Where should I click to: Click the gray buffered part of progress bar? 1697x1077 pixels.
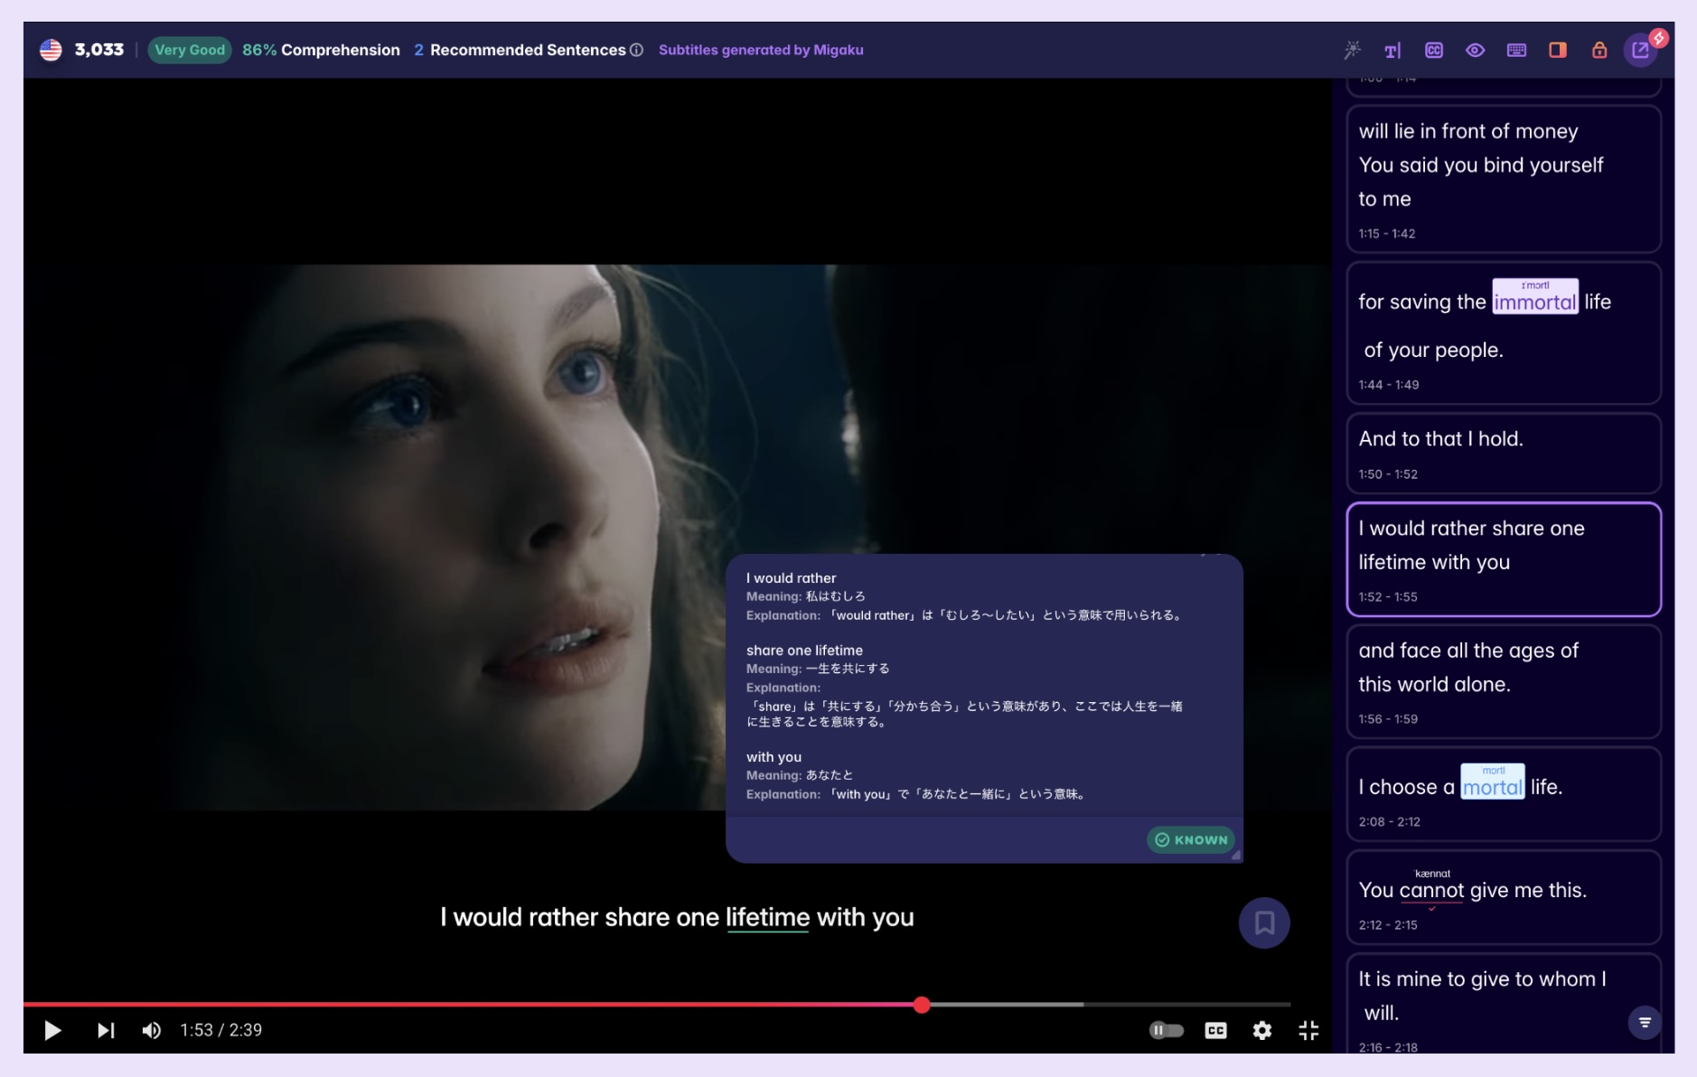tap(1005, 1005)
